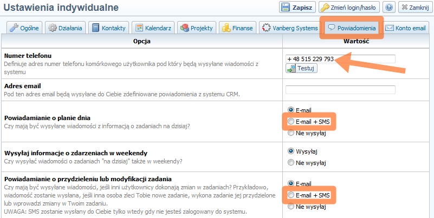Switch to the Finanse tab
This screenshot has width=434, height=218.
[x=237, y=28]
